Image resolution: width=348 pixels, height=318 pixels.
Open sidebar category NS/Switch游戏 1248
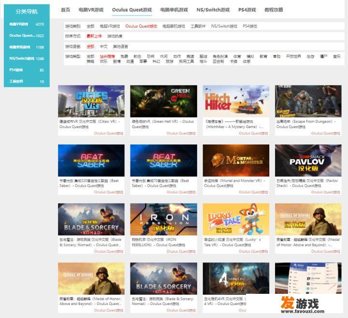(27, 58)
